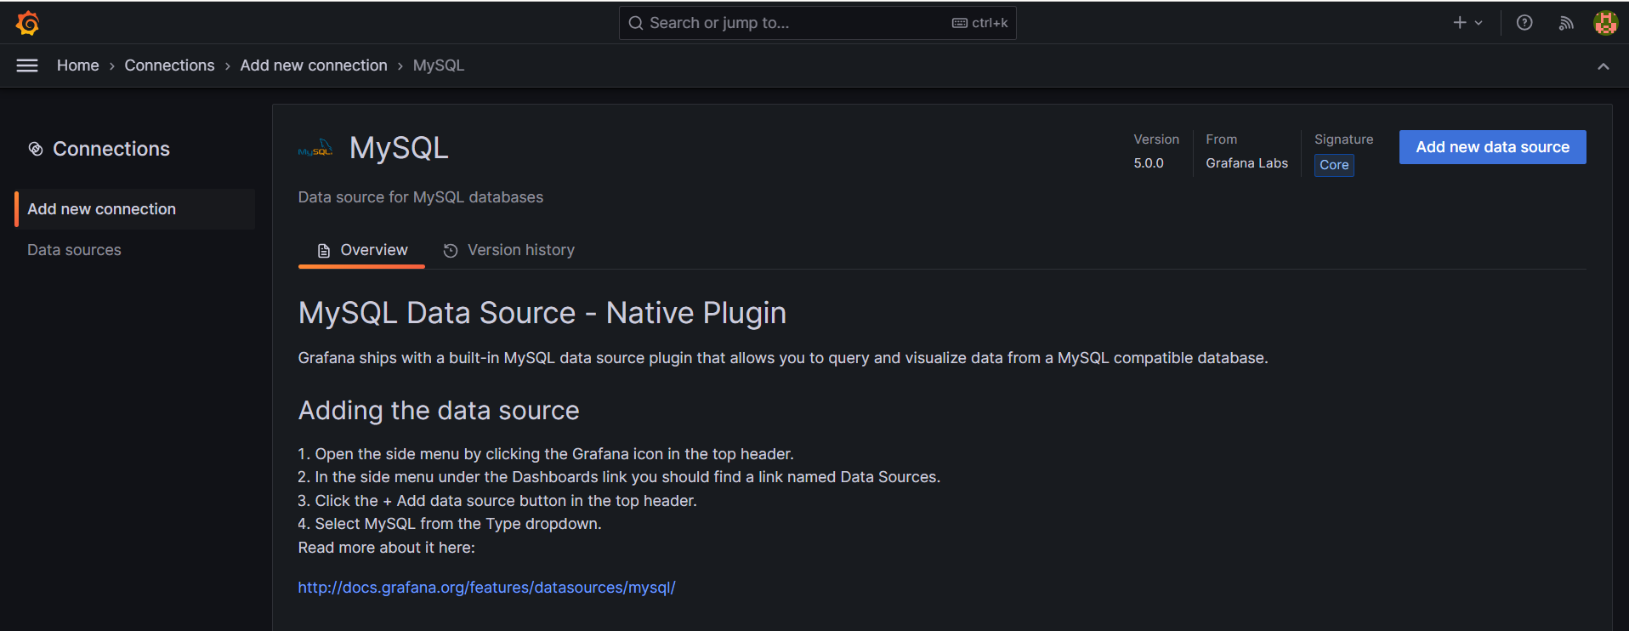Image resolution: width=1629 pixels, height=631 pixels.
Task: Go to Add new connection breadcrumb
Action: [314, 65]
